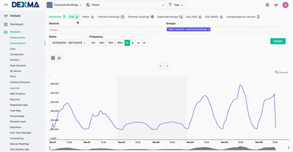Click the Tags filter funnel icon

(x=170, y=5)
